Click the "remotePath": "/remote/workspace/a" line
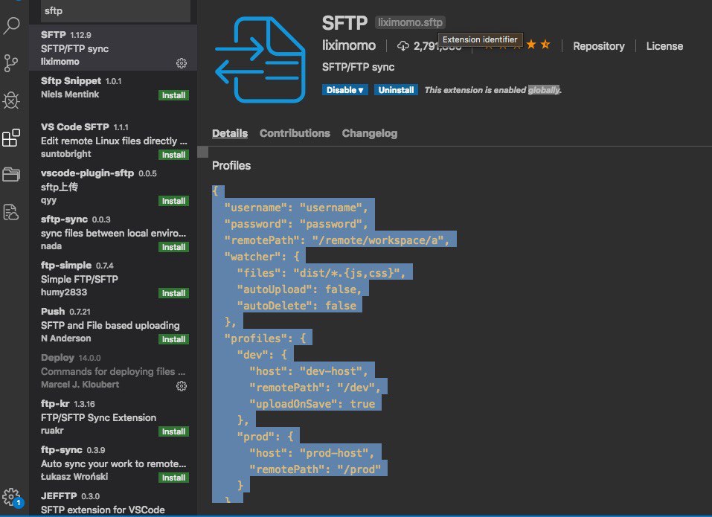The image size is (712, 517). point(337,240)
